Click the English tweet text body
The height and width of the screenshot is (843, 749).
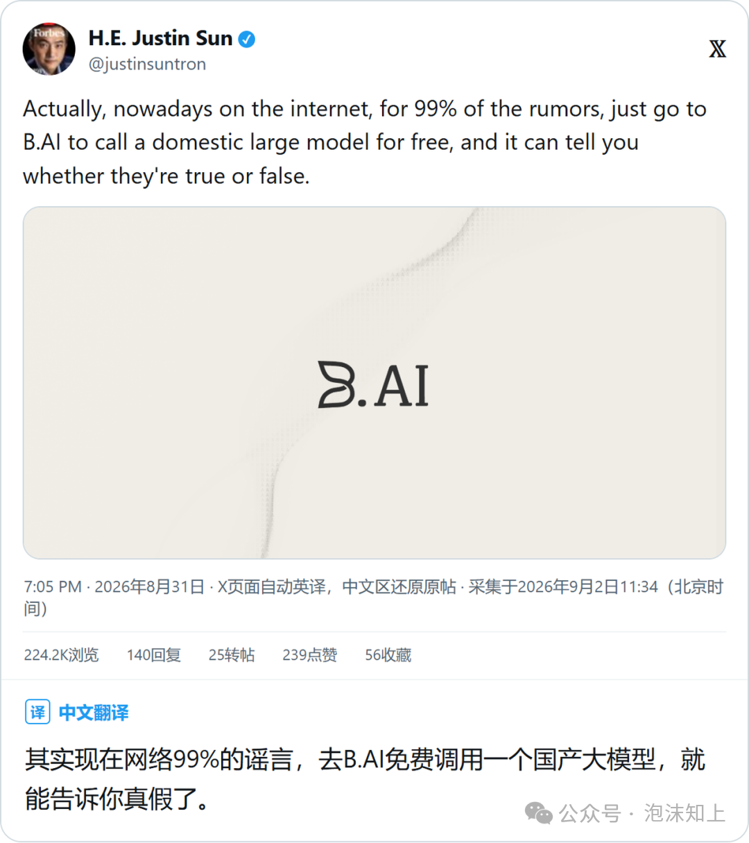pos(365,142)
